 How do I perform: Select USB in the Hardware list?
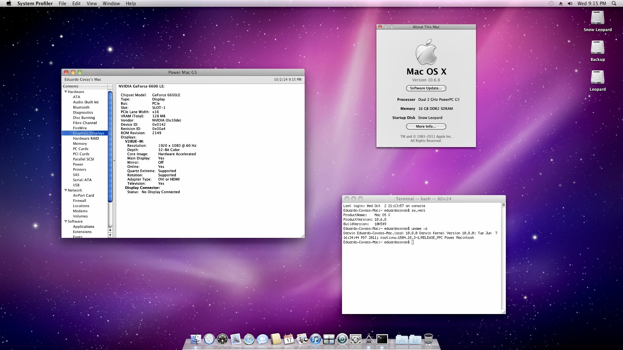coord(76,185)
